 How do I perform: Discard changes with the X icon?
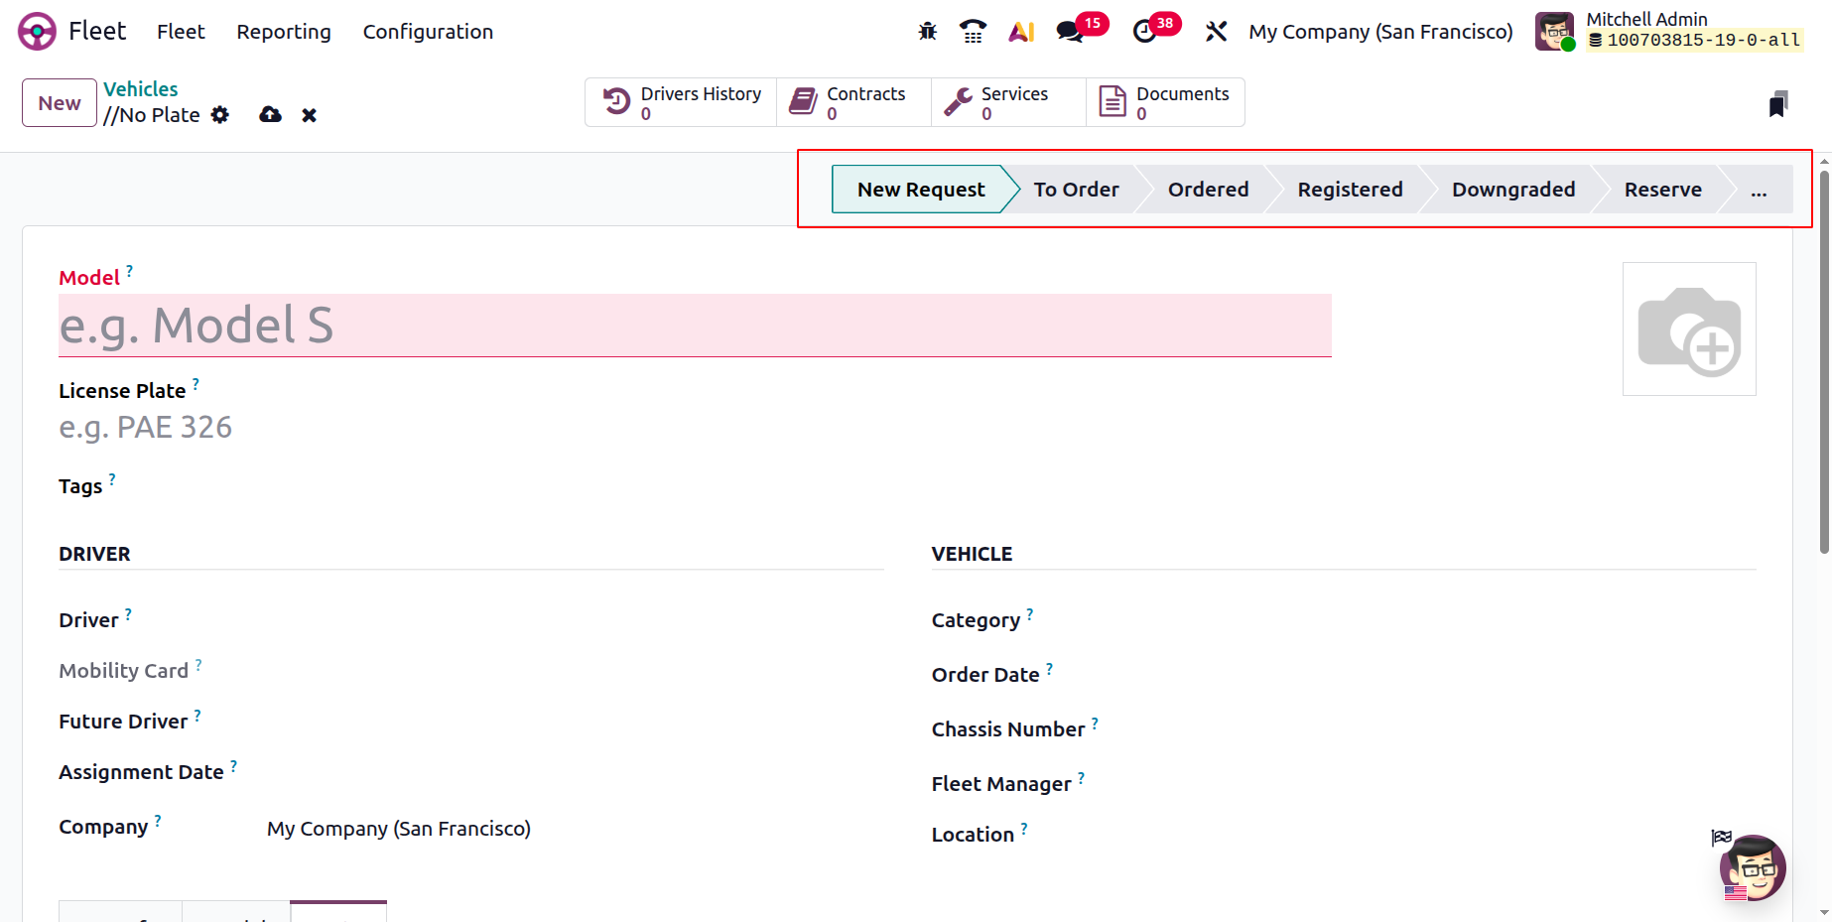310,115
